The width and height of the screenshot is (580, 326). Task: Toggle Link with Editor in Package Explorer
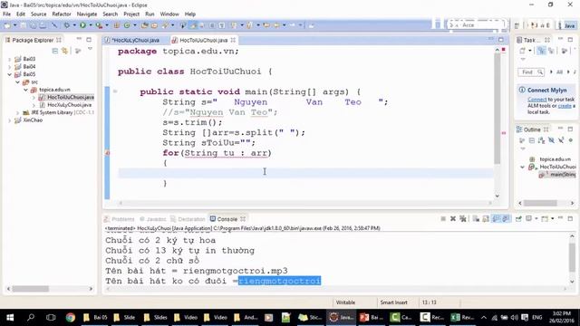pyautogui.click(x=64, y=51)
